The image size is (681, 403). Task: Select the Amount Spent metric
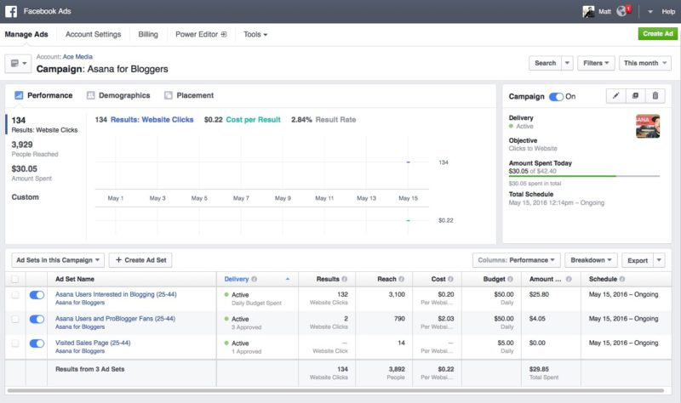(31, 173)
